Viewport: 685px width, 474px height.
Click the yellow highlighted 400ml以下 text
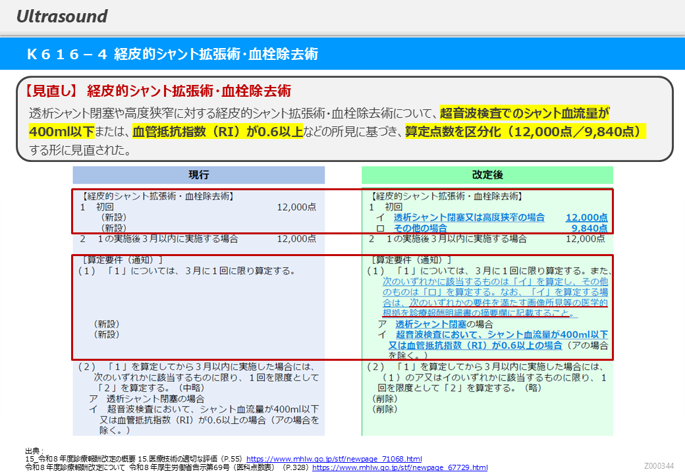62,131
